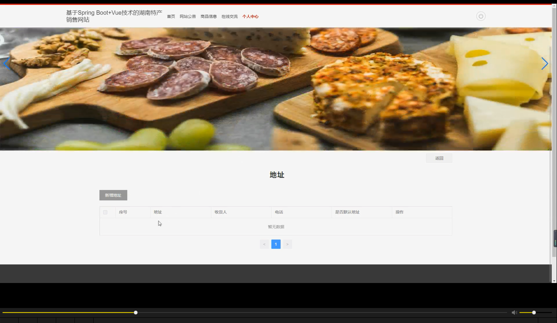Go to the previous page of addresses
Viewport: 557px width, 323px height.
click(264, 244)
